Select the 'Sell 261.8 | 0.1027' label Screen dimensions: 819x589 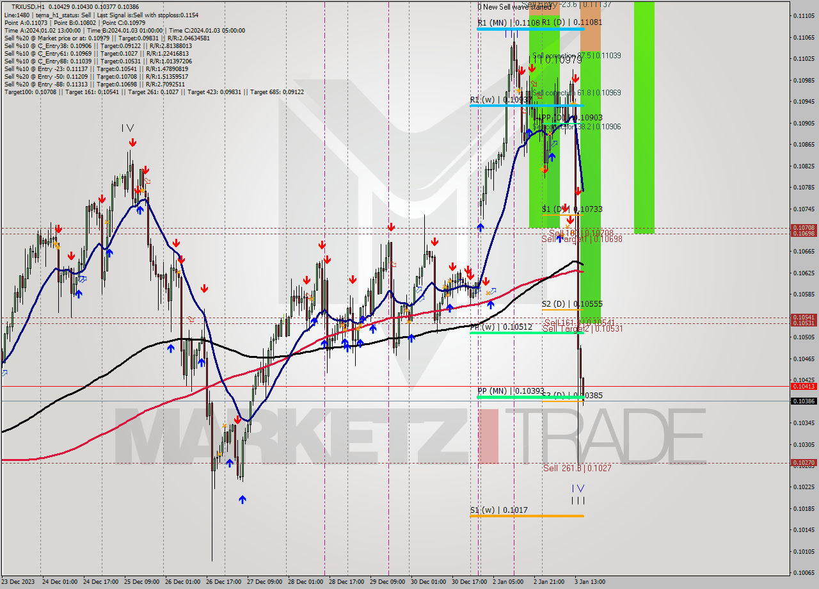point(577,468)
